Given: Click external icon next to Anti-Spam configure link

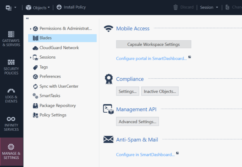Looking at the screenshot, I should point(178,153).
